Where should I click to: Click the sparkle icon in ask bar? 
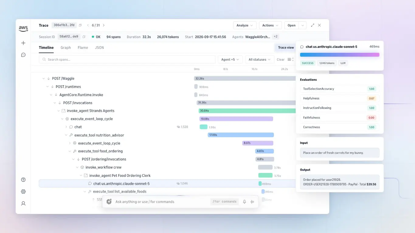pyautogui.click(x=109, y=202)
